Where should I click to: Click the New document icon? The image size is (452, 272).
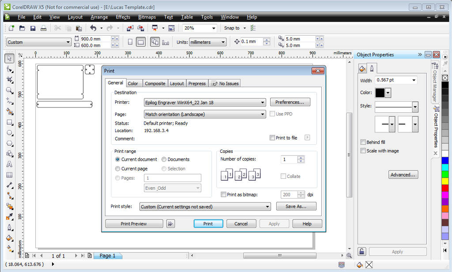tap(11, 28)
